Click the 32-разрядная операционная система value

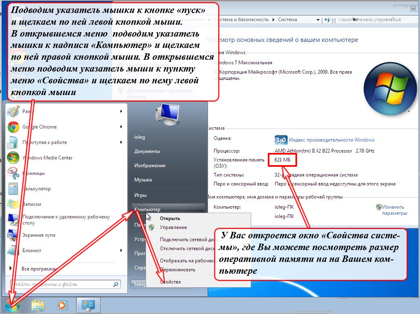pos(316,175)
